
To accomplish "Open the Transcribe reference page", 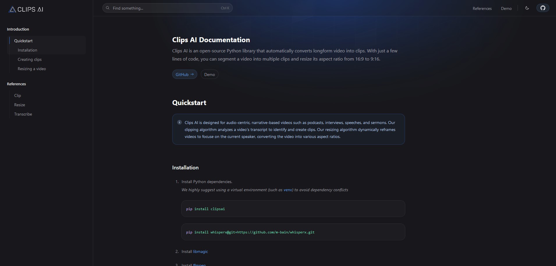I will 23,114.
